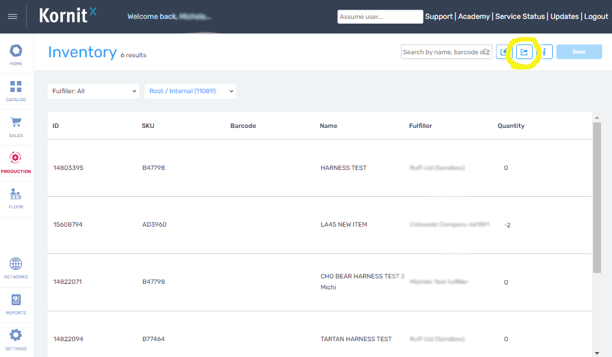
Task: Open the Settings gear section
Action: click(16, 340)
